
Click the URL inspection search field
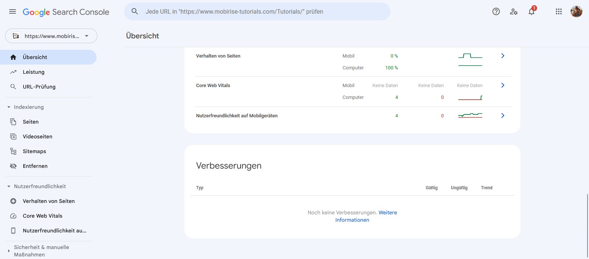(258, 11)
